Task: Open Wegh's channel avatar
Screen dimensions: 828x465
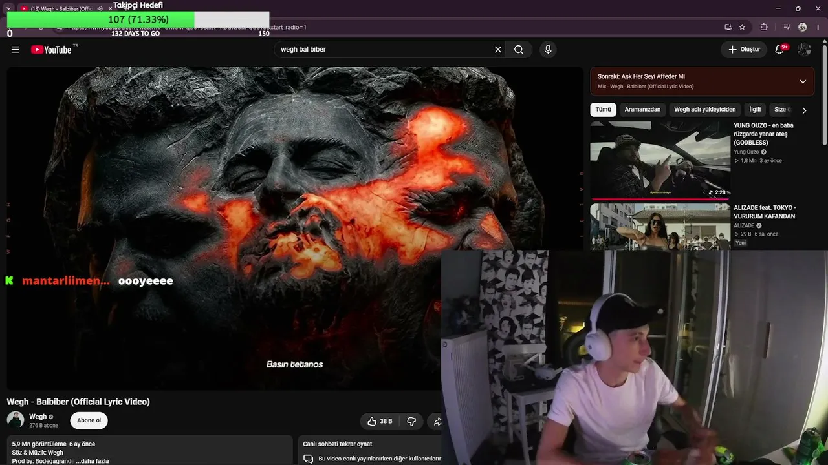Action: (16, 420)
